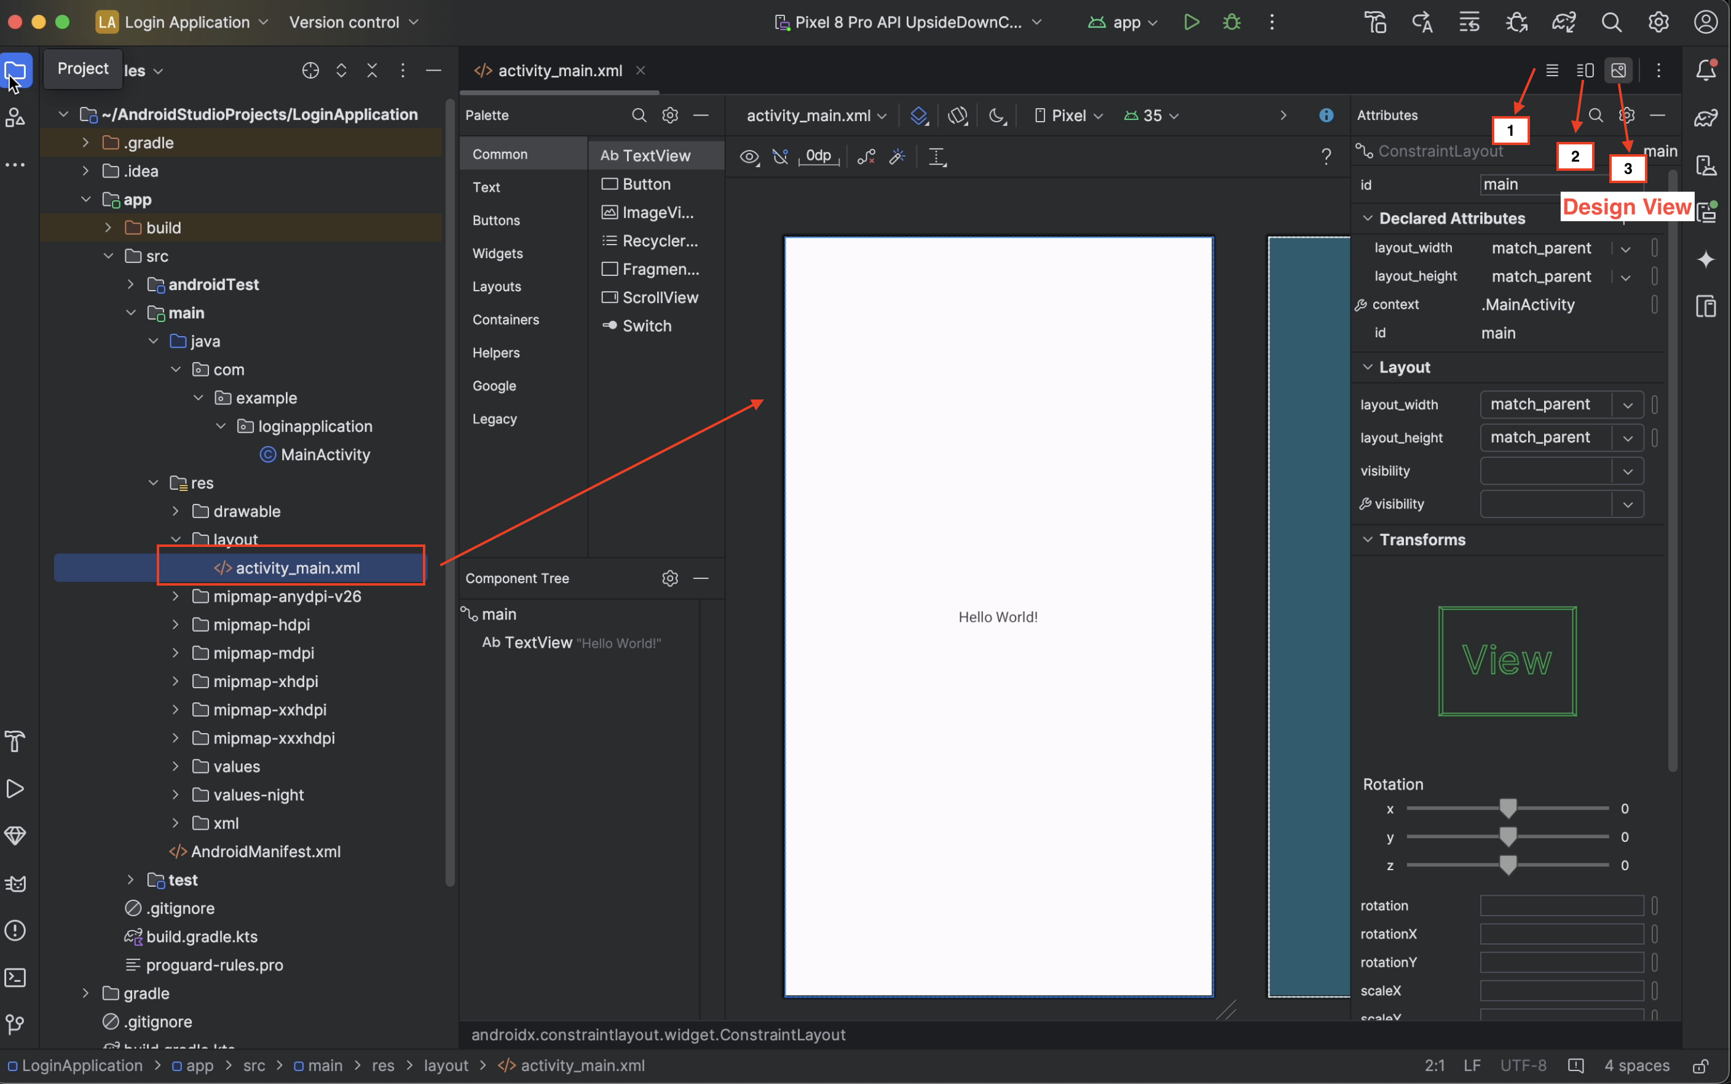Expand the .gradle folder
The width and height of the screenshot is (1731, 1084).
click(x=85, y=143)
